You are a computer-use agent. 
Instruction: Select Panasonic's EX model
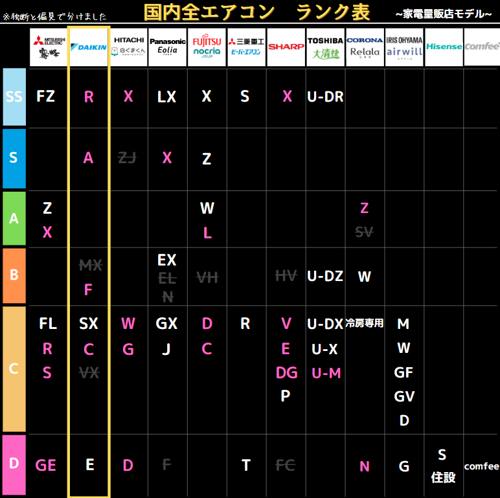click(166, 260)
